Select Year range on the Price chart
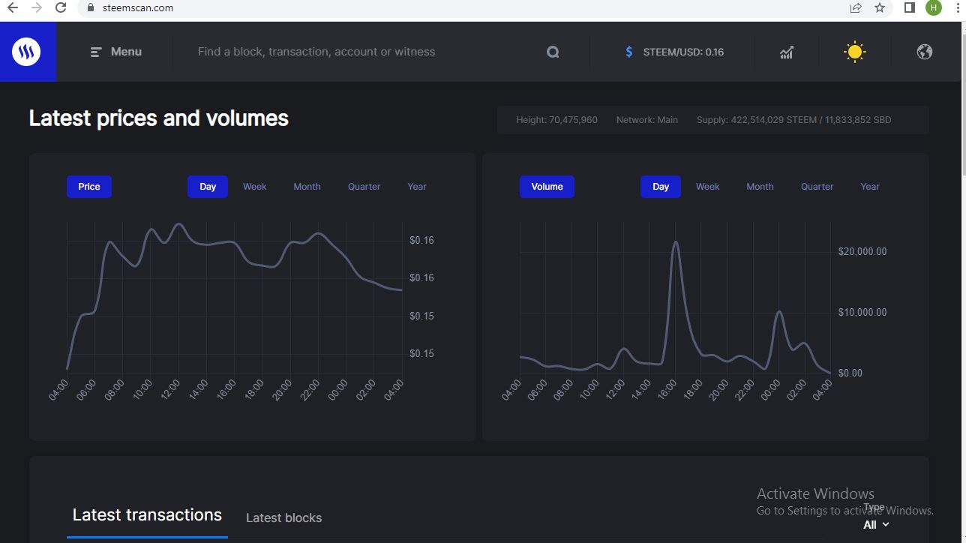This screenshot has height=543, width=966. (x=417, y=187)
